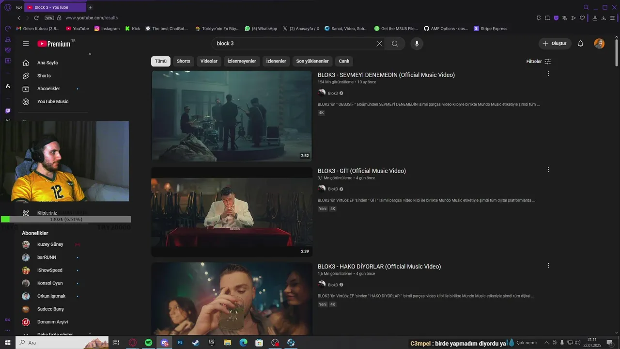The width and height of the screenshot is (620, 349).
Task: Click the Oluştur create button
Action: coord(555,44)
